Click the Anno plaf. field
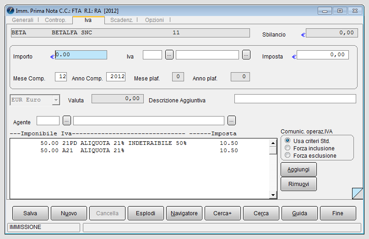The height and width of the screenshot is (239, 369). point(240,77)
